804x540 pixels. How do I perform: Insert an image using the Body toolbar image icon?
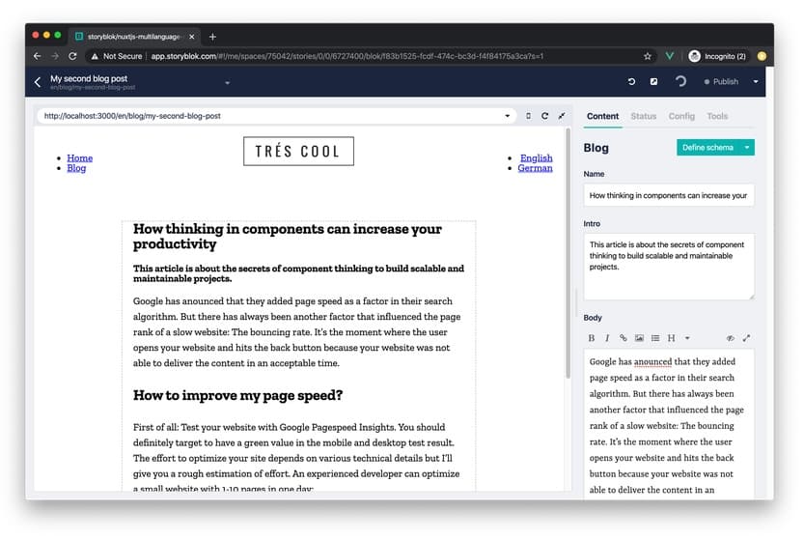coord(639,338)
